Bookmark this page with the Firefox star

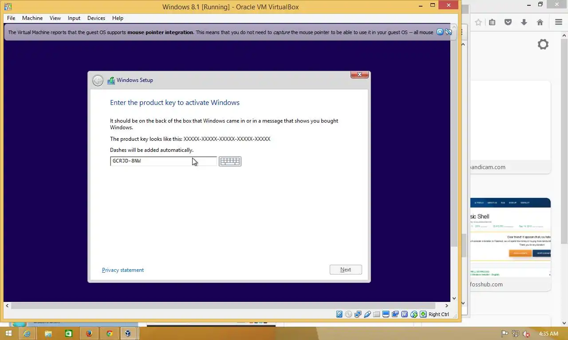pos(478,23)
